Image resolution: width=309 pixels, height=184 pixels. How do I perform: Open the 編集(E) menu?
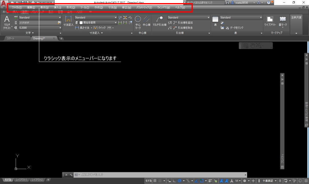(31, 7)
